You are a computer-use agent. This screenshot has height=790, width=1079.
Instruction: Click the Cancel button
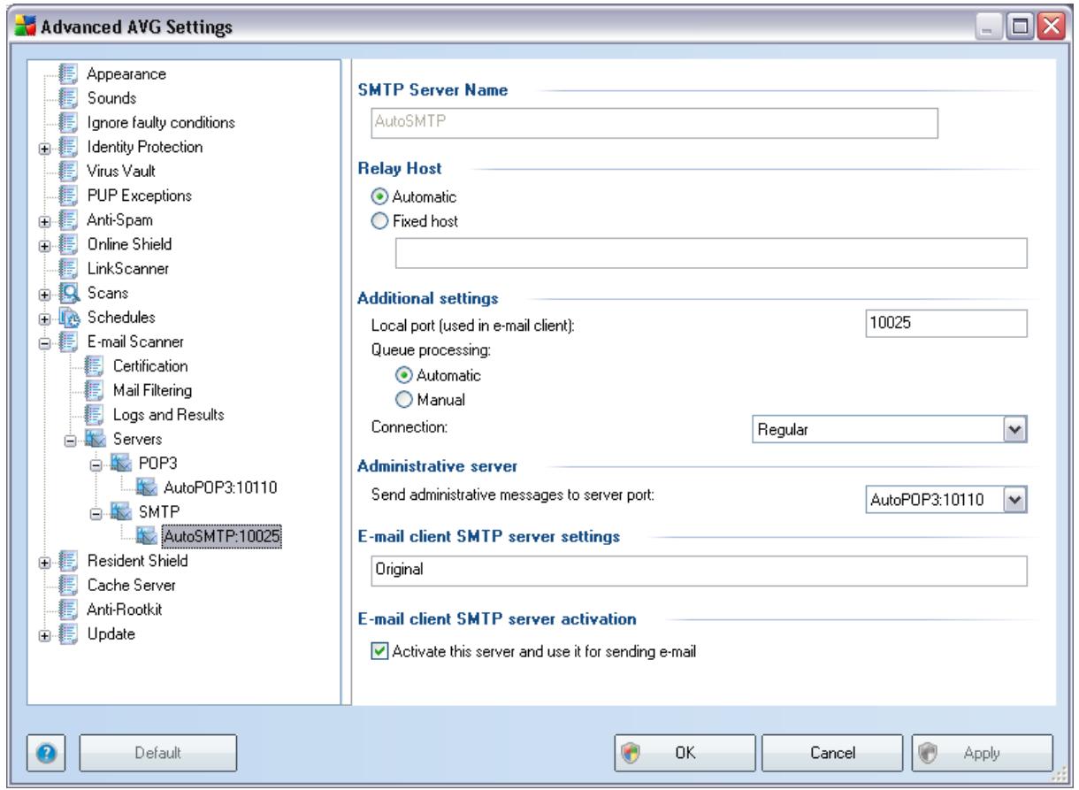pyautogui.click(x=830, y=753)
